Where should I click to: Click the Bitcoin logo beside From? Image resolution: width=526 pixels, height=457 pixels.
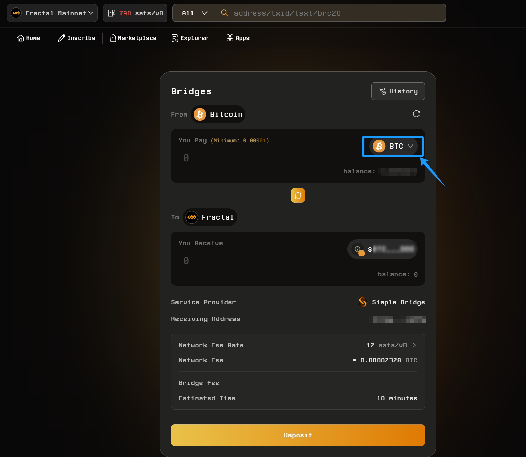click(200, 115)
